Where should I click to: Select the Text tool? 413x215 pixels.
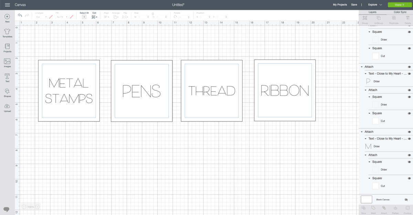click(x=7, y=78)
